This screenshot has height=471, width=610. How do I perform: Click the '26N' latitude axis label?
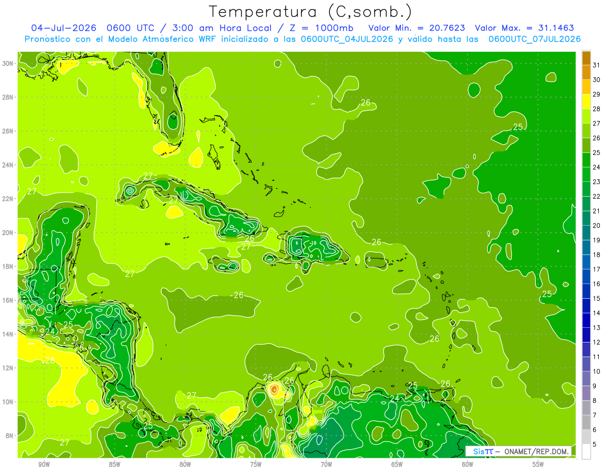(x=8, y=131)
